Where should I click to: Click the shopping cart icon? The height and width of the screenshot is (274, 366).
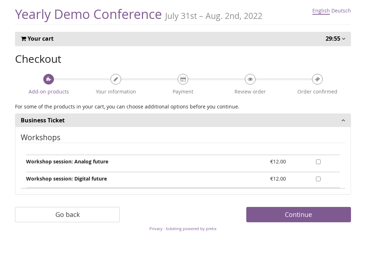(x=24, y=39)
